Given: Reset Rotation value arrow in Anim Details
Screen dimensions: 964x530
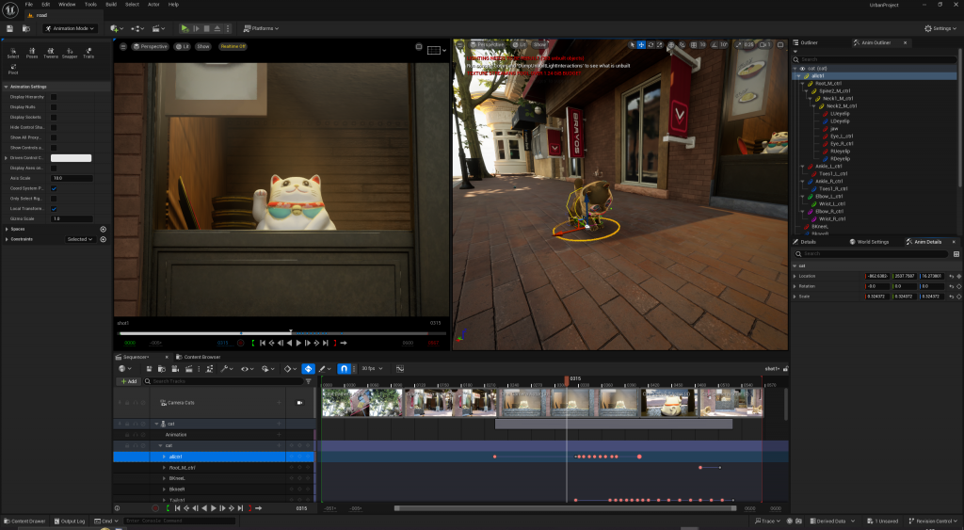Looking at the screenshot, I should point(952,286).
